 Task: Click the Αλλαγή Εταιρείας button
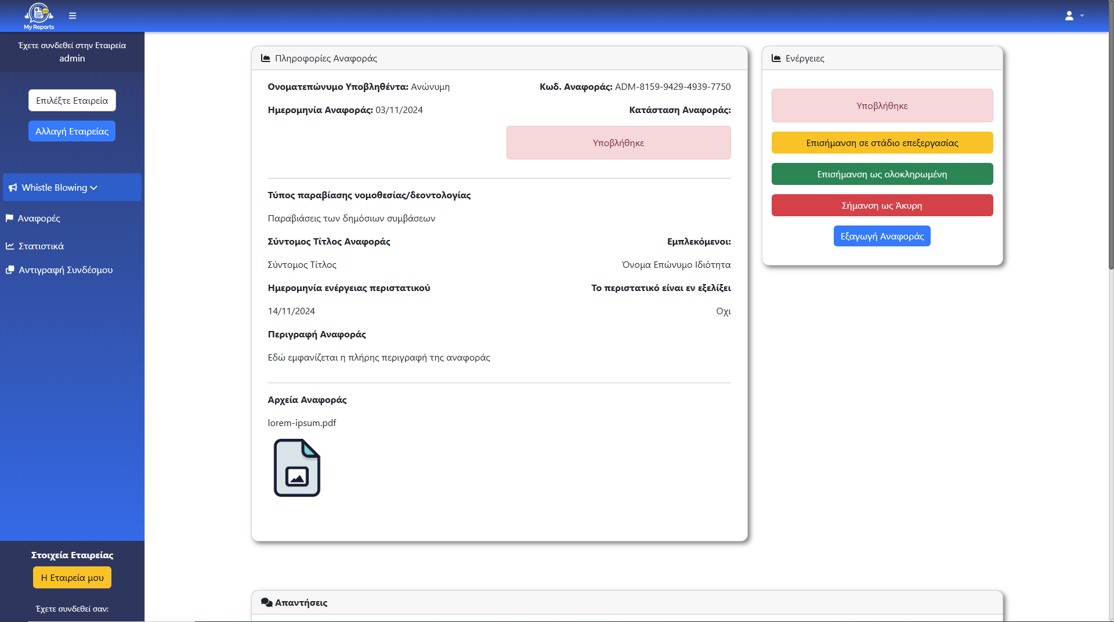click(x=72, y=132)
